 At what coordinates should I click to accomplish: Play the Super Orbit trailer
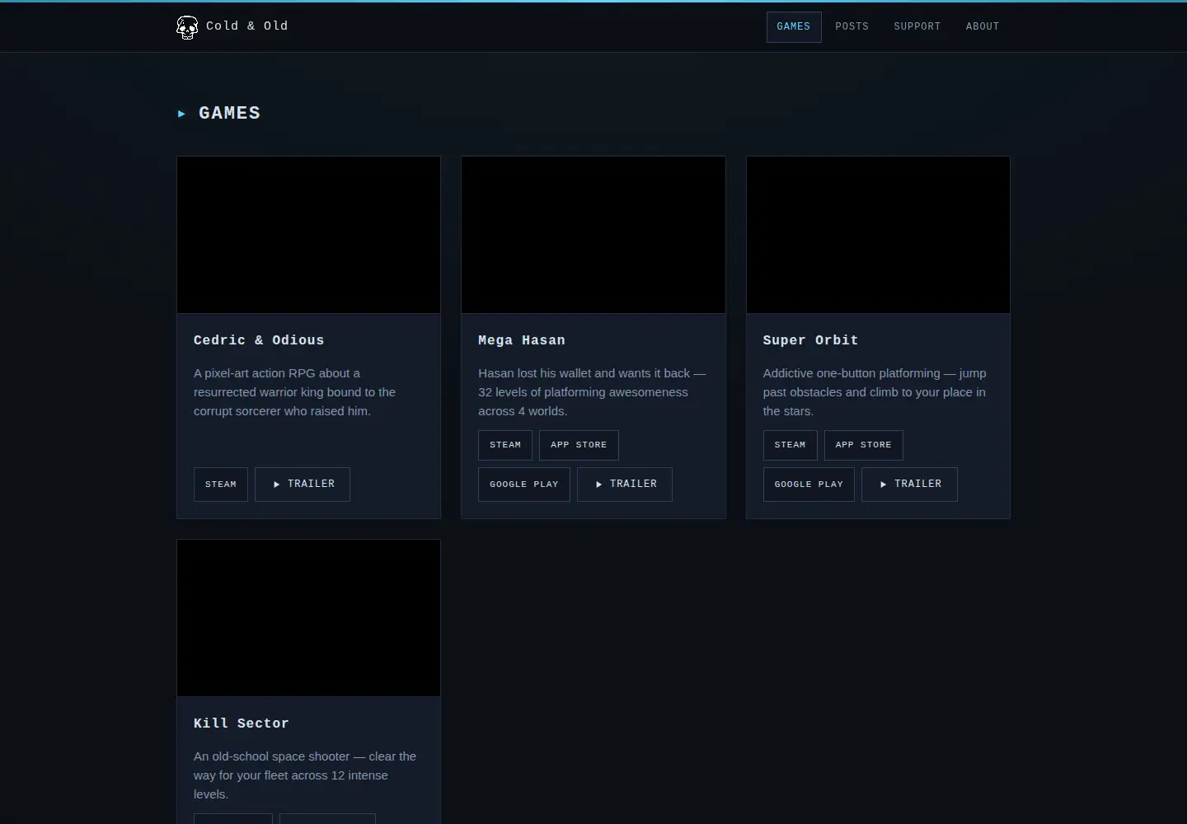coord(909,485)
